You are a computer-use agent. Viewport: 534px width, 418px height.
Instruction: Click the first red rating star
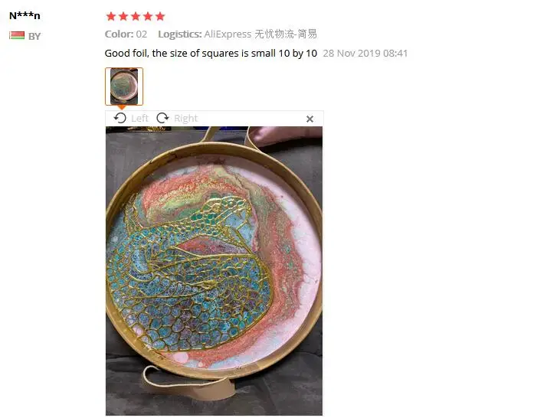[x=111, y=16]
